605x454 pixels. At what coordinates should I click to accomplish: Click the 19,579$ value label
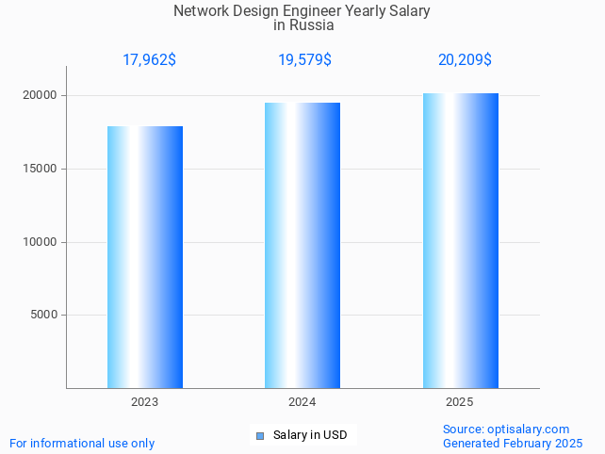click(304, 59)
